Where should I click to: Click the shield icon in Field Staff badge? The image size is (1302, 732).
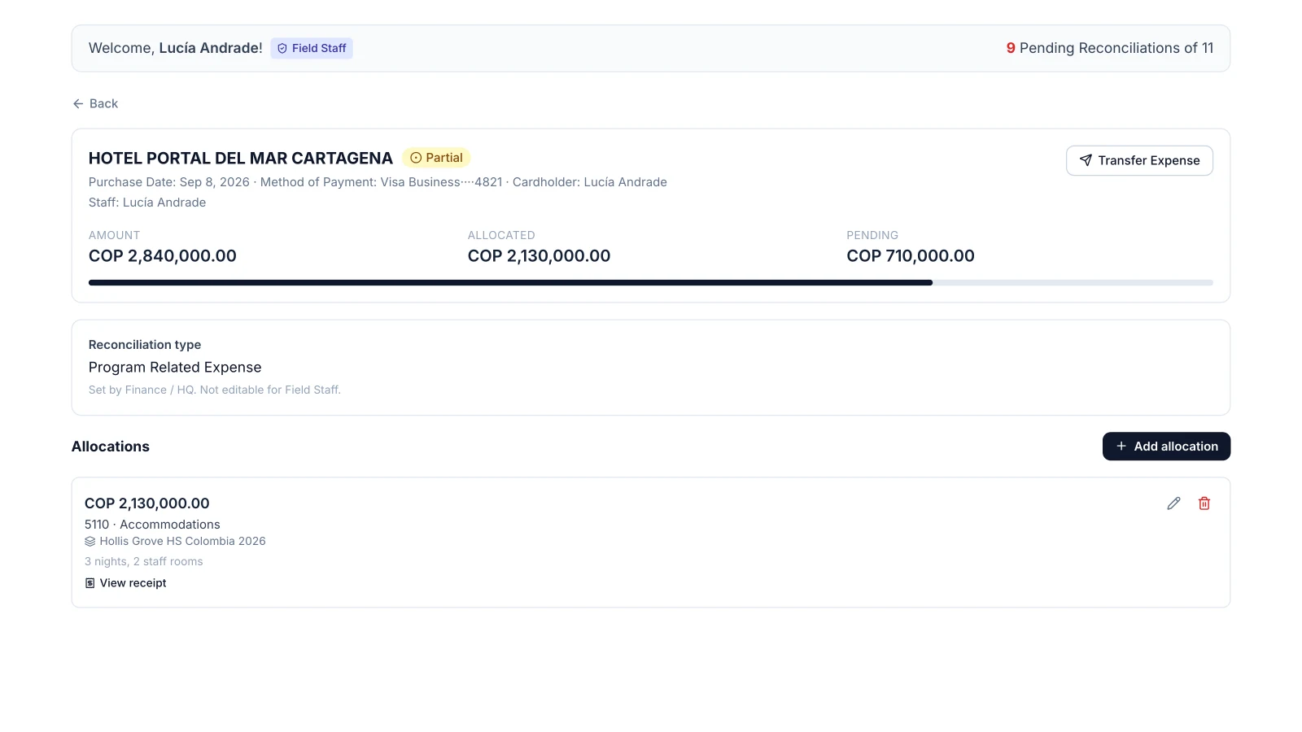[x=282, y=49]
